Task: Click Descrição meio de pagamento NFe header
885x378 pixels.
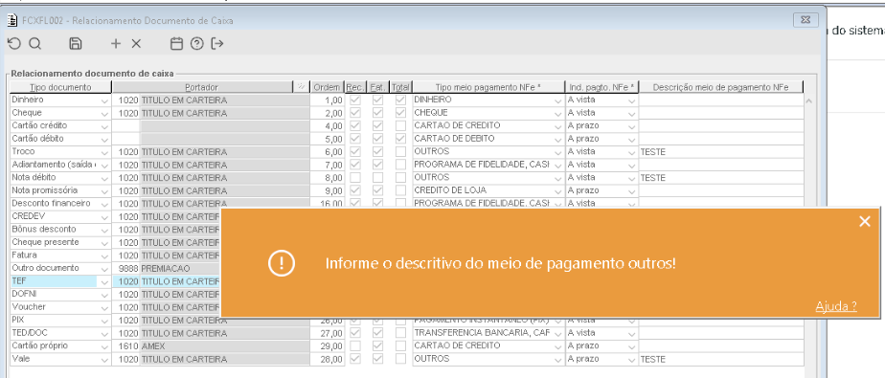Action: click(x=720, y=87)
